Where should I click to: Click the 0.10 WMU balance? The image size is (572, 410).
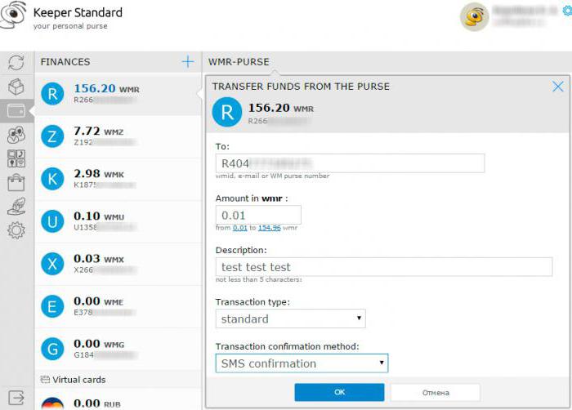[x=99, y=216]
